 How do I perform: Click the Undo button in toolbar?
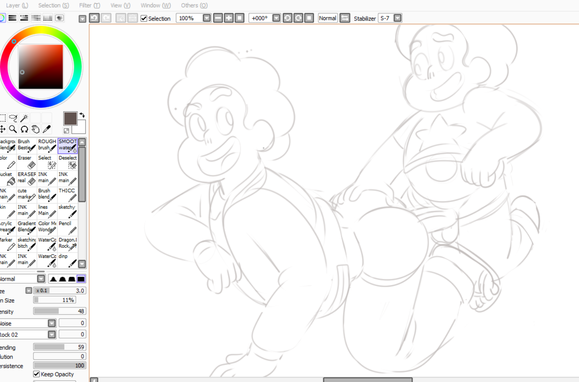pos(94,18)
